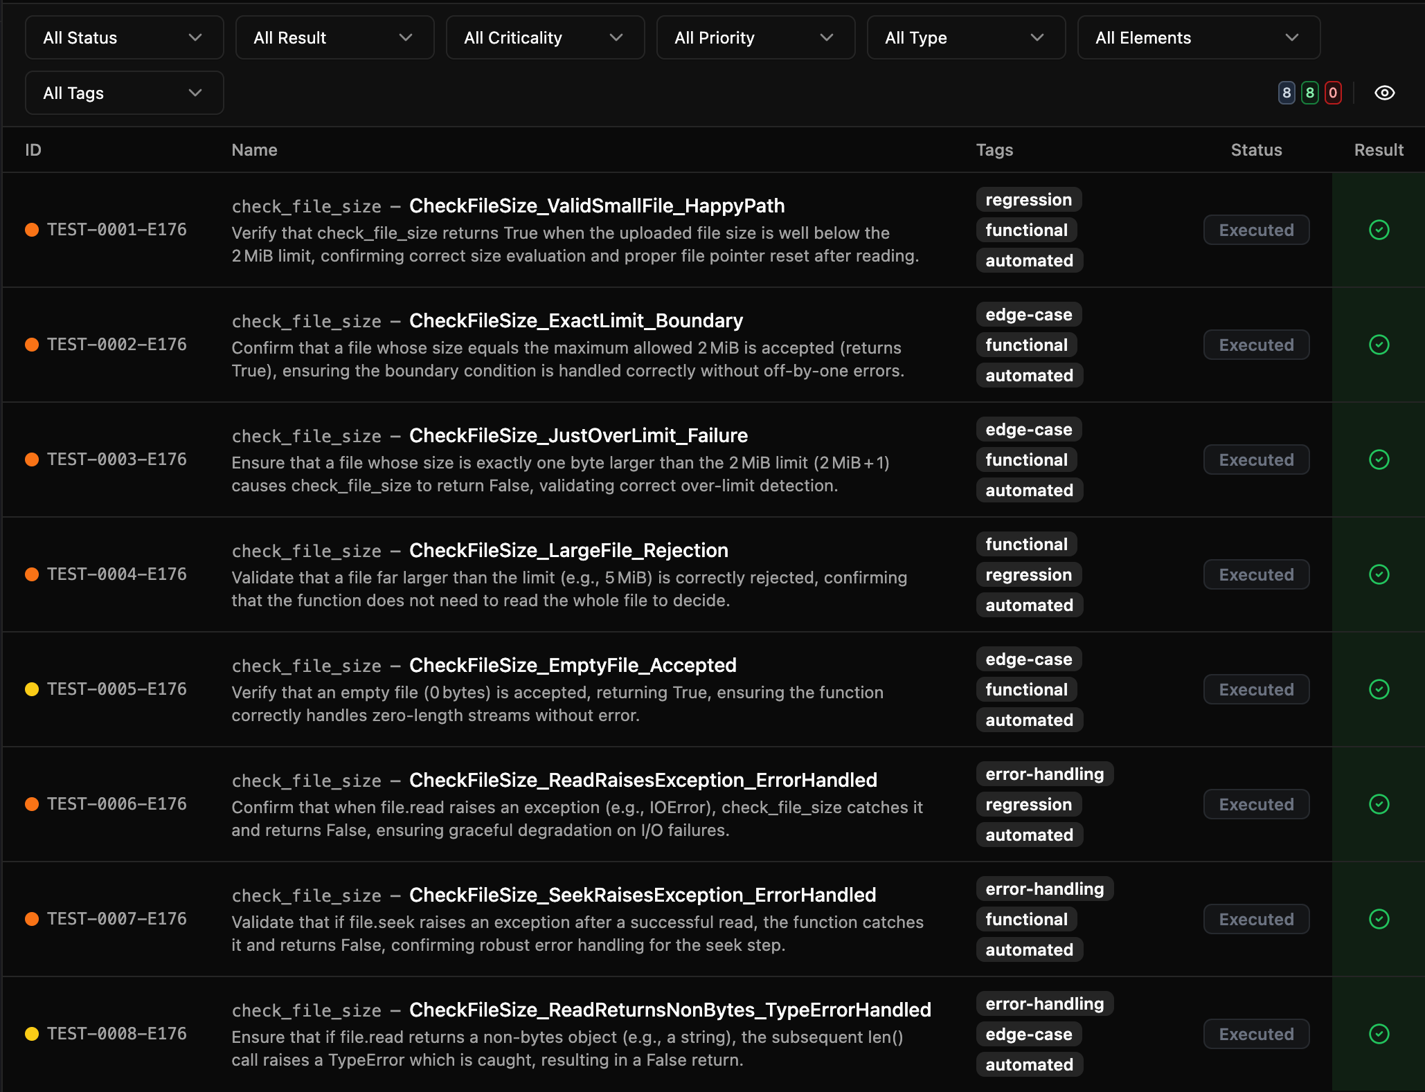Click orange priority dot of TEST-0001-E176
The height and width of the screenshot is (1092, 1425).
(32, 230)
